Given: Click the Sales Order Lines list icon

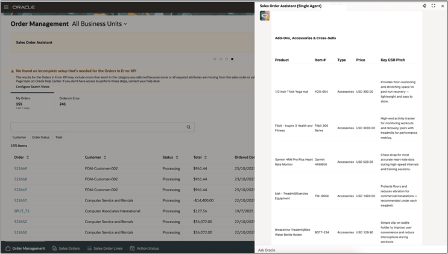Looking at the screenshot, I should [89, 249].
